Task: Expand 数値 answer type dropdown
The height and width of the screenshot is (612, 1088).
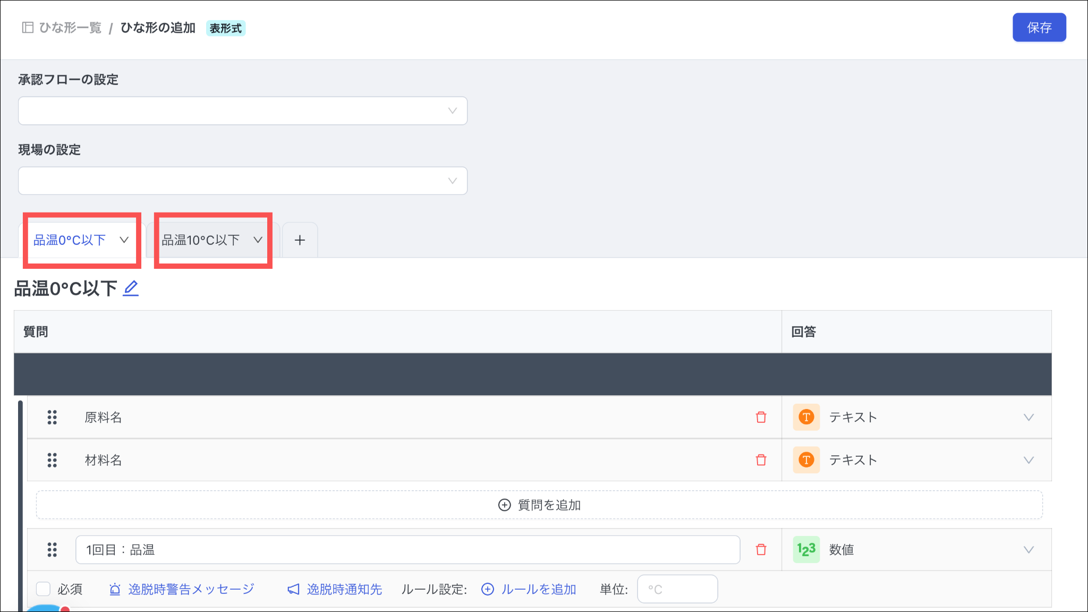Action: tap(1028, 550)
